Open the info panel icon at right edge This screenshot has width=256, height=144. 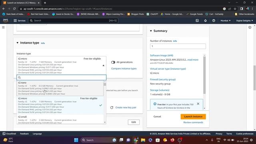pyautogui.click(x=250, y=28)
